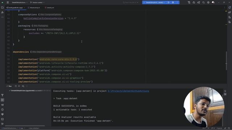This screenshot has width=232, height=130.
Task: Click the compose-bom platform line
Action: click(63, 71)
